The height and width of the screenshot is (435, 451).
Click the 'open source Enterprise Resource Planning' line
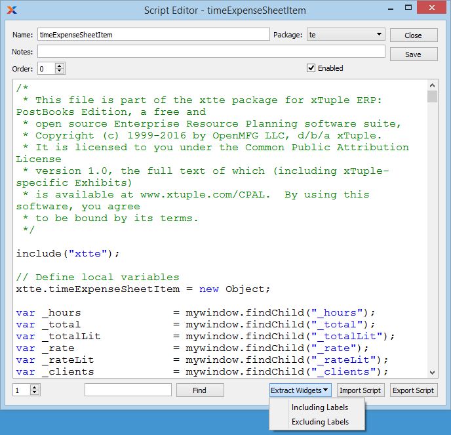(212, 124)
